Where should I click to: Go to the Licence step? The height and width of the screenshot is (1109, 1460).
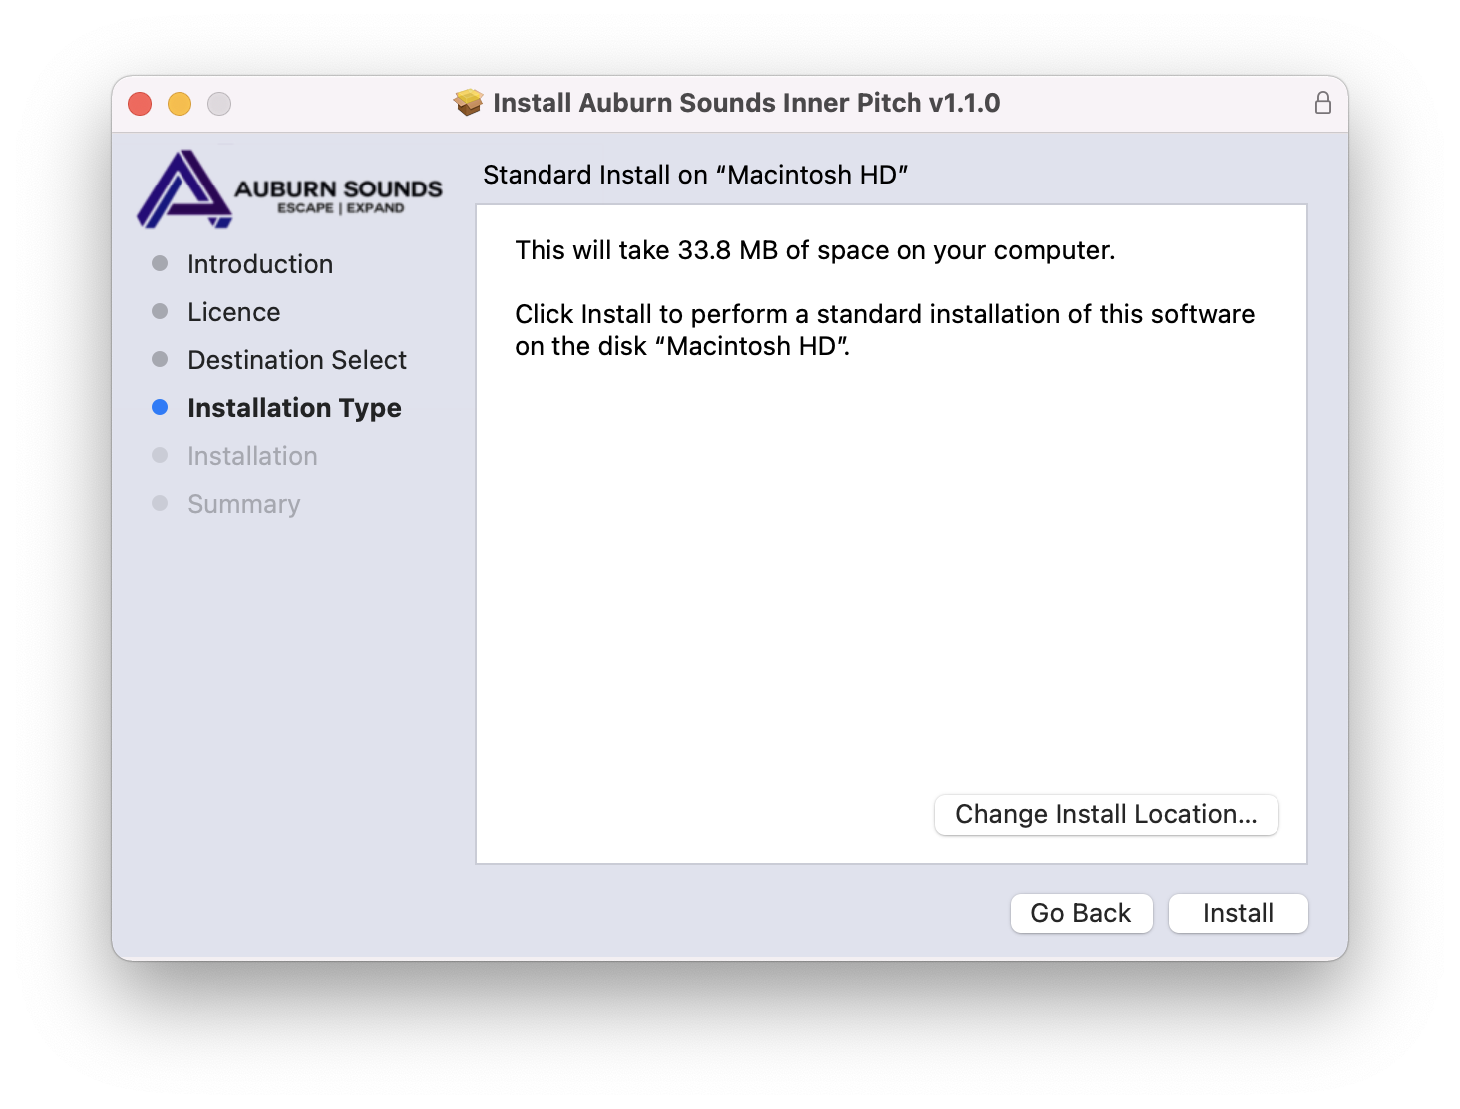[x=233, y=312]
